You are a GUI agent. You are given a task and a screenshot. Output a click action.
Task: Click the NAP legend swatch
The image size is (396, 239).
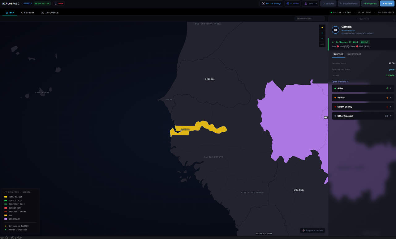tap(6, 216)
